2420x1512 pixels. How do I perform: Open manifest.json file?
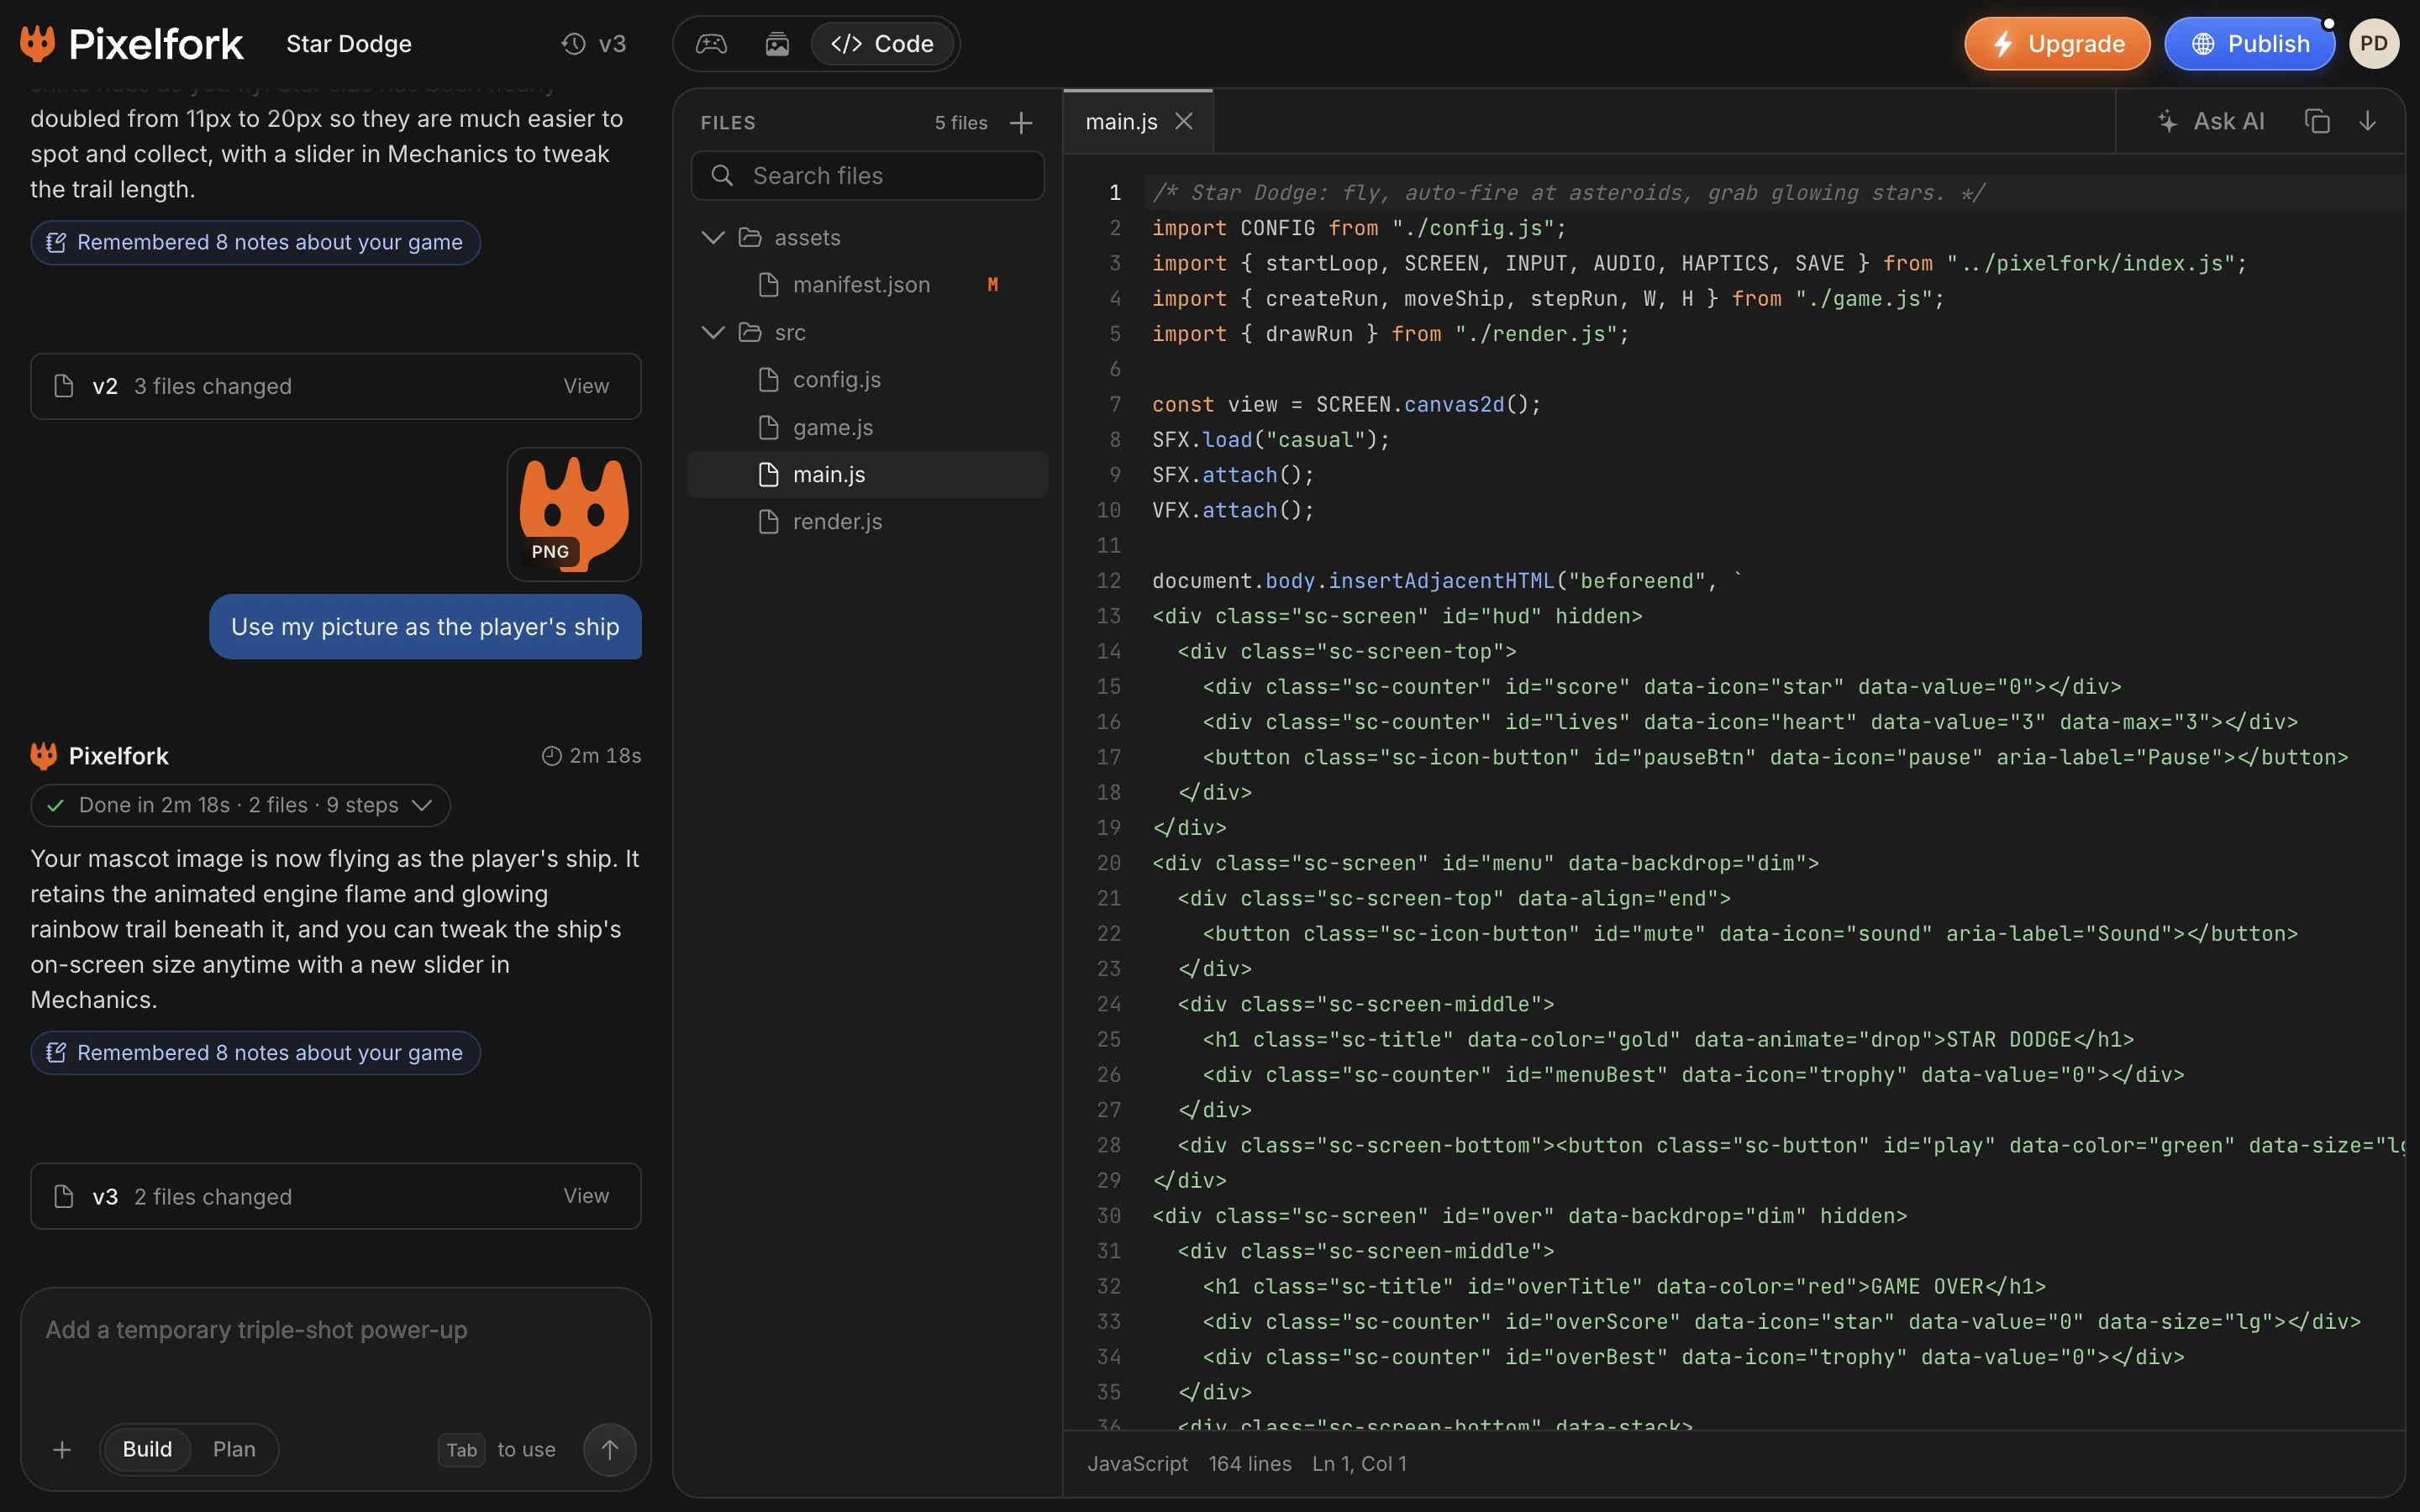coord(868,285)
